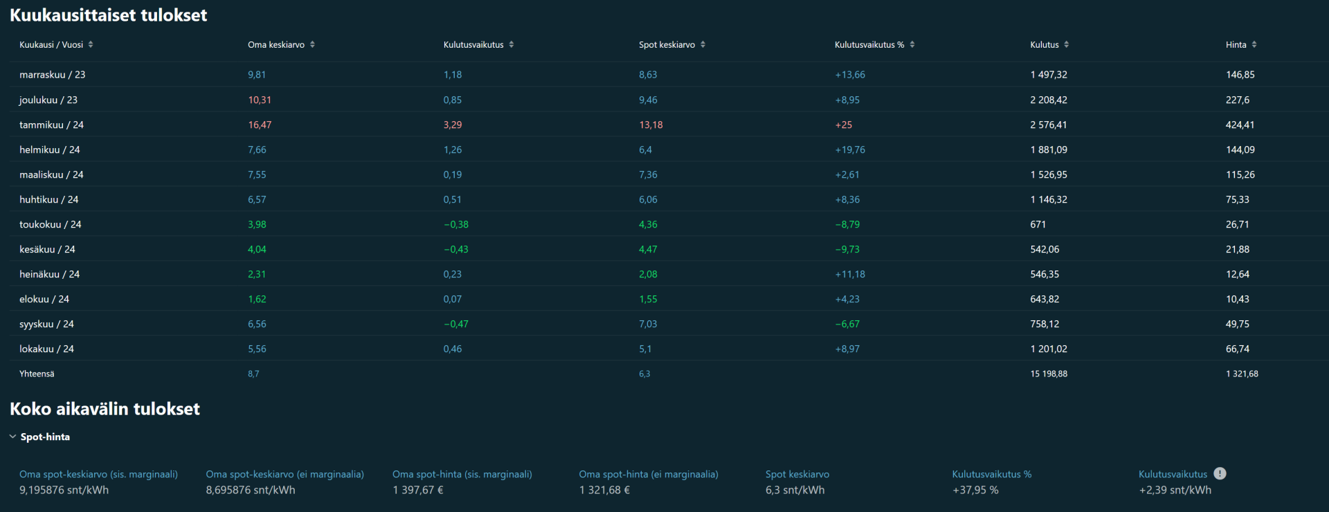Screen dimensions: 1329x512
Task: Click the Hinta column header label
Action: point(1236,44)
